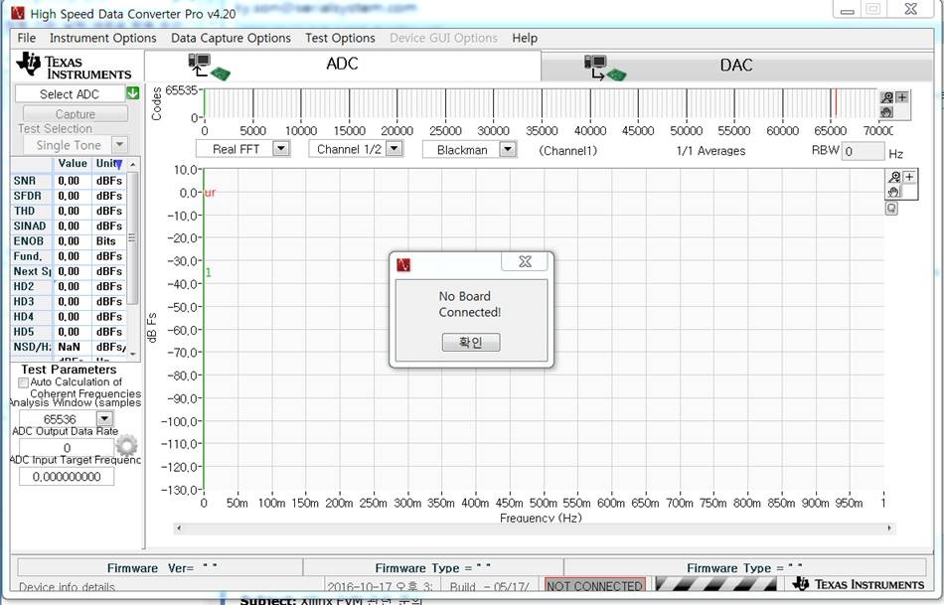Image resolution: width=944 pixels, height=605 pixels.
Task: Click the ENOB Bits unit cell
Action: [109, 240]
